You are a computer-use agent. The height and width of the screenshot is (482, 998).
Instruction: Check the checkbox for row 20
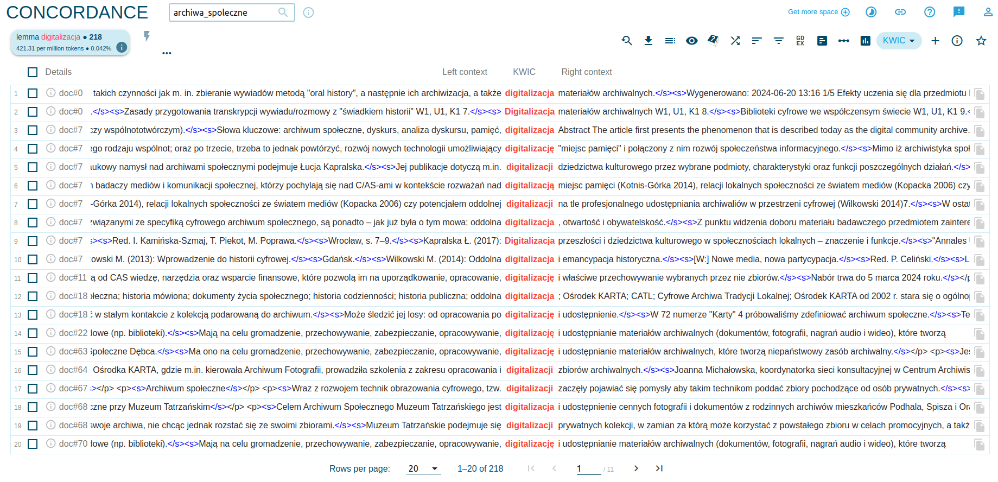pos(33,444)
